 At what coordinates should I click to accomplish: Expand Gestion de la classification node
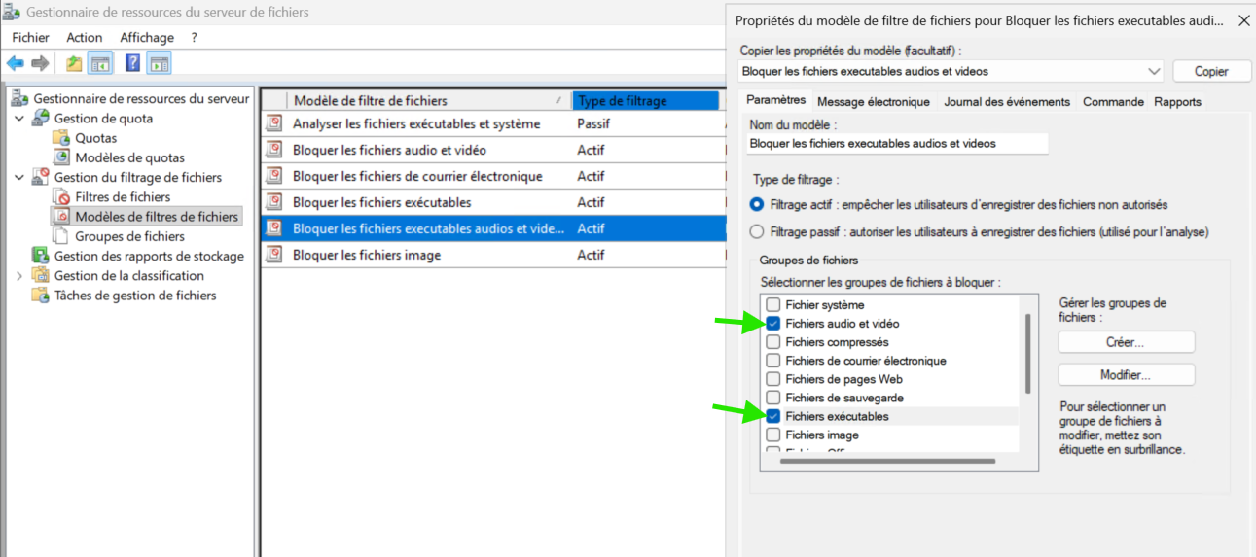(19, 276)
